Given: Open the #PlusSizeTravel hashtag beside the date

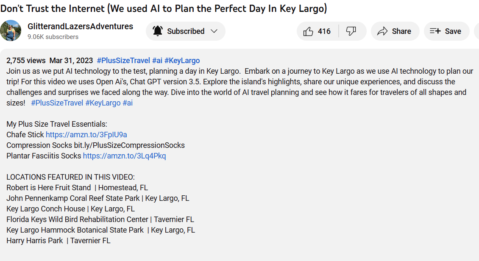Looking at the screenshot, I should pos(123,61).
